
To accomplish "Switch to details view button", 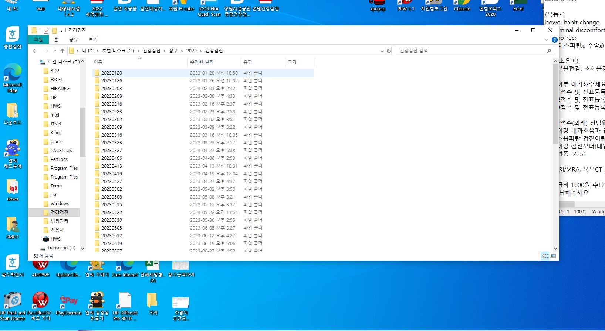I will (x=545, y=256).
